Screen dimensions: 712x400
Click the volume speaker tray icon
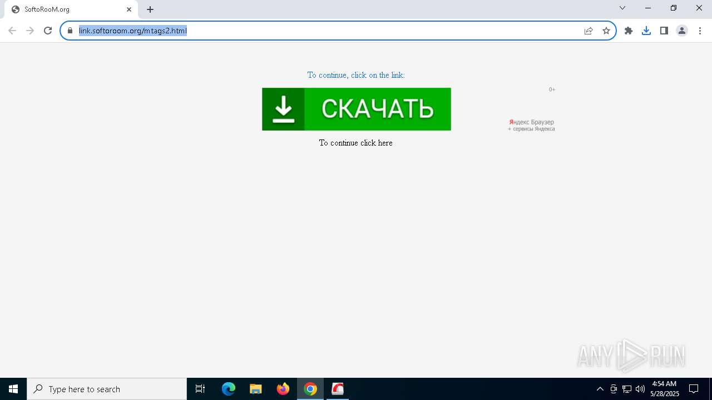coord(640,389)
